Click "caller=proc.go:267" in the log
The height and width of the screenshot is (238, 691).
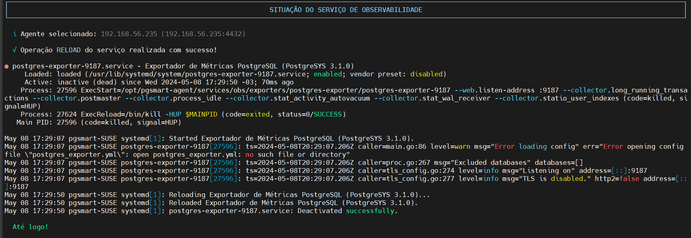pos(394,162)
